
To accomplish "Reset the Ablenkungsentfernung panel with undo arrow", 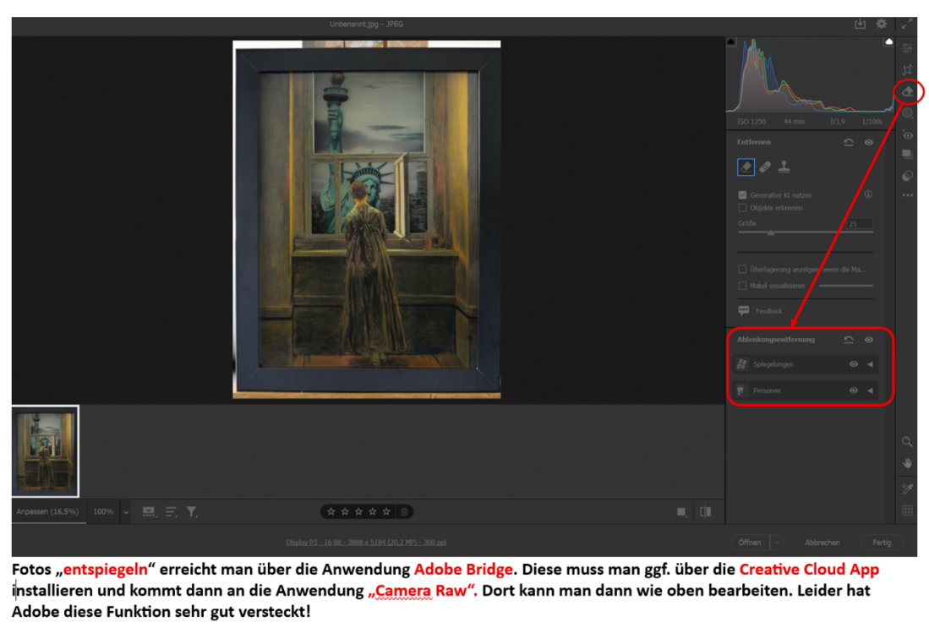I will 849,340.
